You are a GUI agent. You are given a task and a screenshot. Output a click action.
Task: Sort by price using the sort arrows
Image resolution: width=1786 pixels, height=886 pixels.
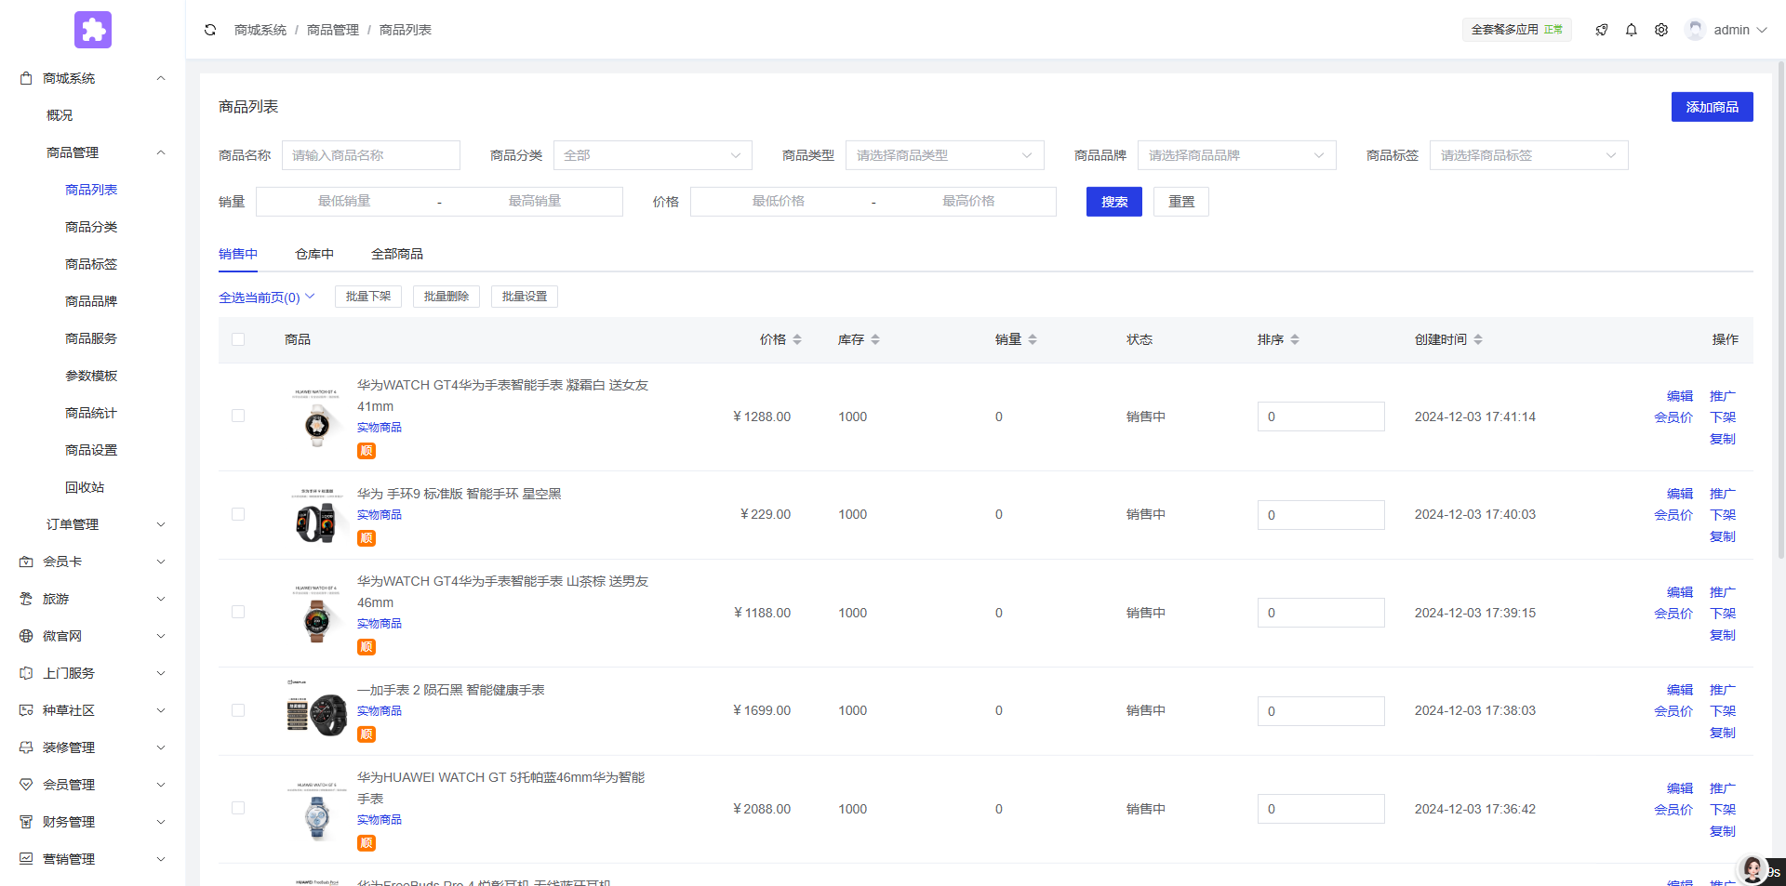pos(797,340)
